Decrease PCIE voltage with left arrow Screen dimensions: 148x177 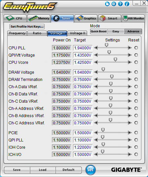pyautogui.click(x=96, y=133)
